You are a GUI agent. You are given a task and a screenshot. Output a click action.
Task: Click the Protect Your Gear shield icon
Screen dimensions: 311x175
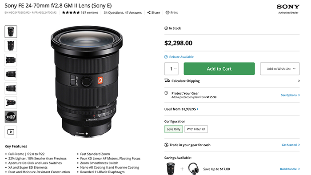[166, 93]
